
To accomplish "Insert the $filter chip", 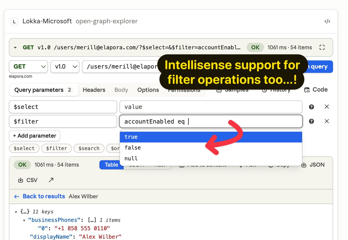I will click(x=57, y=148).
